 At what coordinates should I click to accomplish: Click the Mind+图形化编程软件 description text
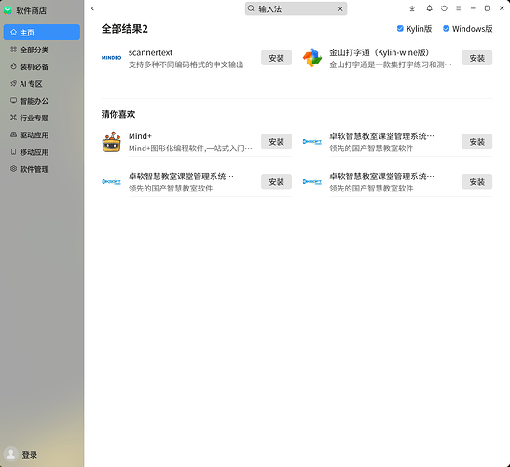(190, 149)
